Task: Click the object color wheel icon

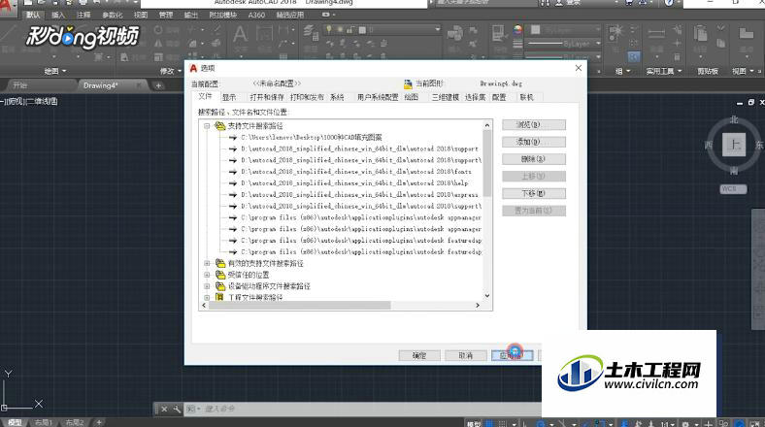Action: pyautogui.click(x=517, y=30)
